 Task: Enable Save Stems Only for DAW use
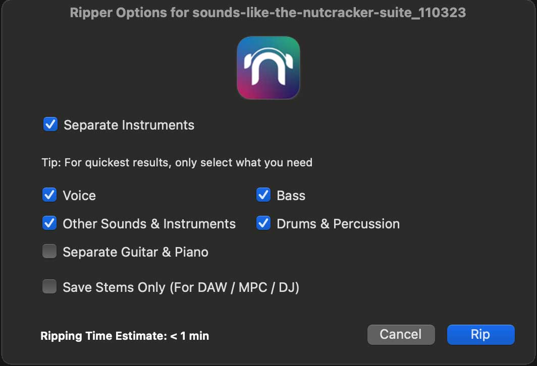50,286
